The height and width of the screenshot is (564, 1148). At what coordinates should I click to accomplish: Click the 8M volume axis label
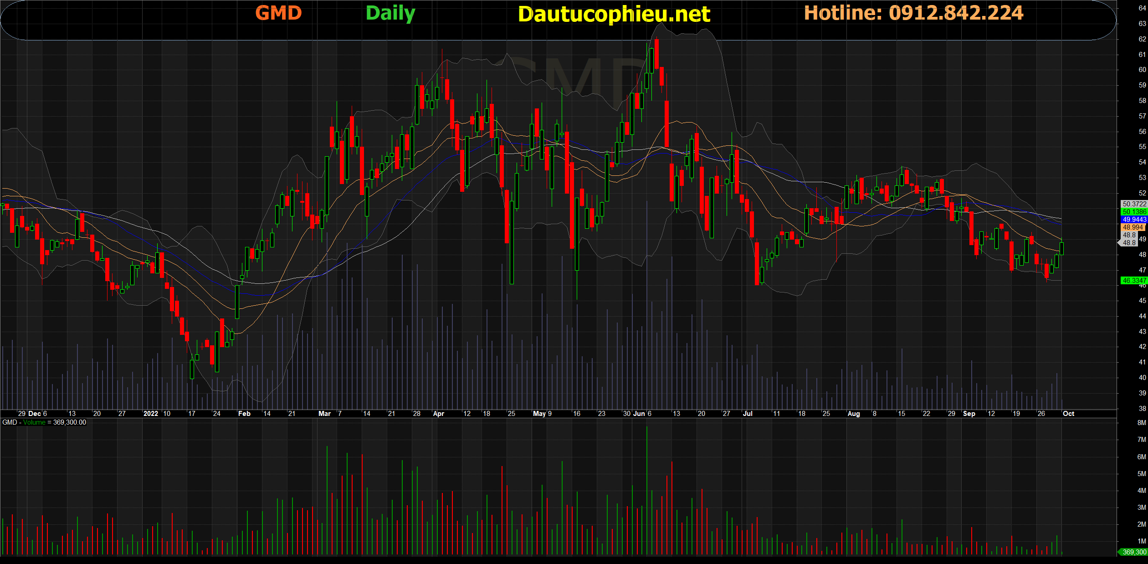[1141, 423]
